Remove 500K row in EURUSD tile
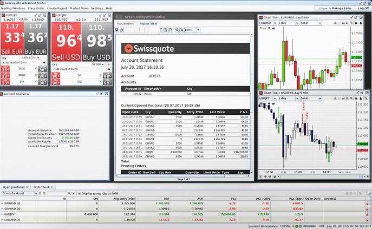Screen dimensions: 372x229 click(x=36, y=69)
